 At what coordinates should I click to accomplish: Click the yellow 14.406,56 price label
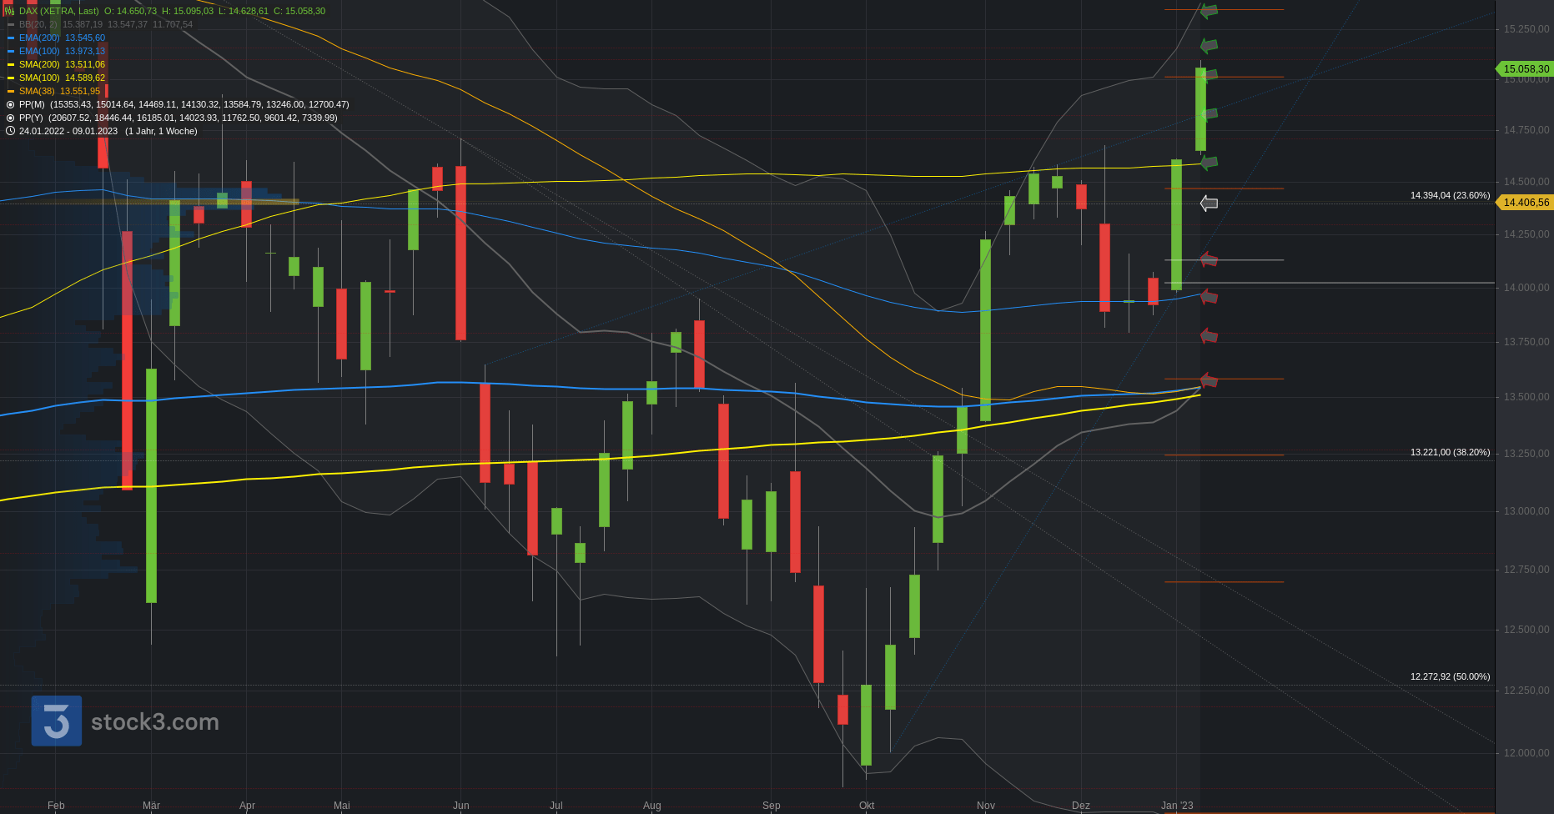pos(1526,203)
